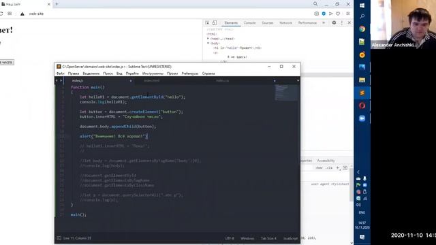Image resolution: width=436 pixels, height=245 pixels.
Task: Open DevTools Console tab
Action: pyautogui.click(x=249, y=22)
